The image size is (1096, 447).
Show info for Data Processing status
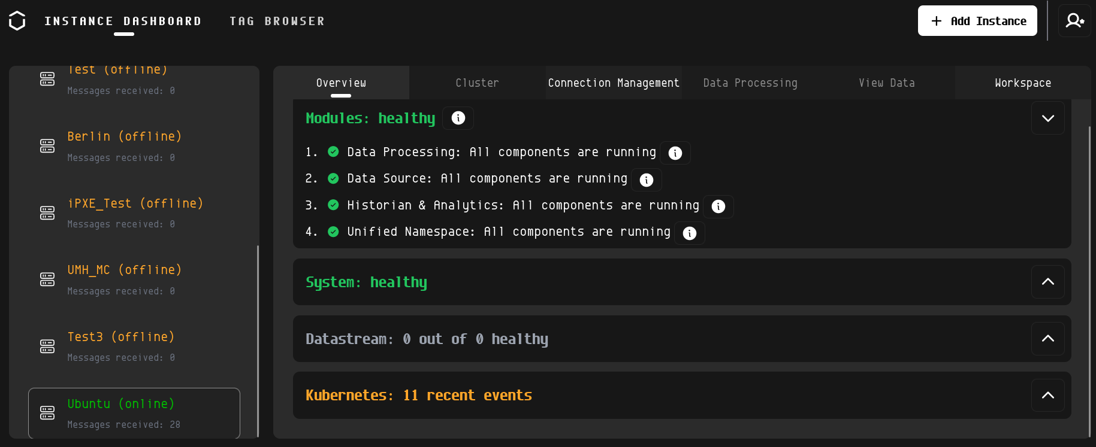pyautogui.click(x=675, y=153)
